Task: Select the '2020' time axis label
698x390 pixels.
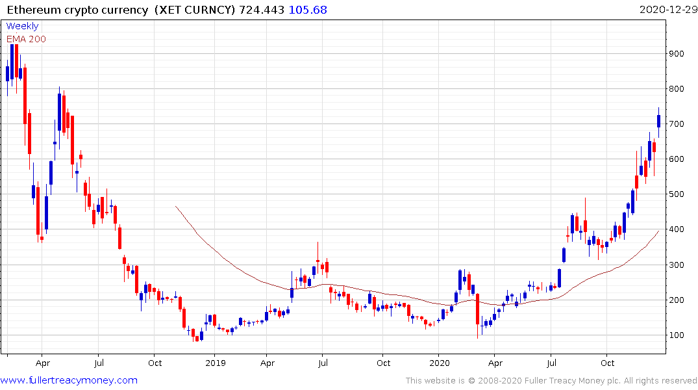Action: pyautogui.click(x=440, y=363)
